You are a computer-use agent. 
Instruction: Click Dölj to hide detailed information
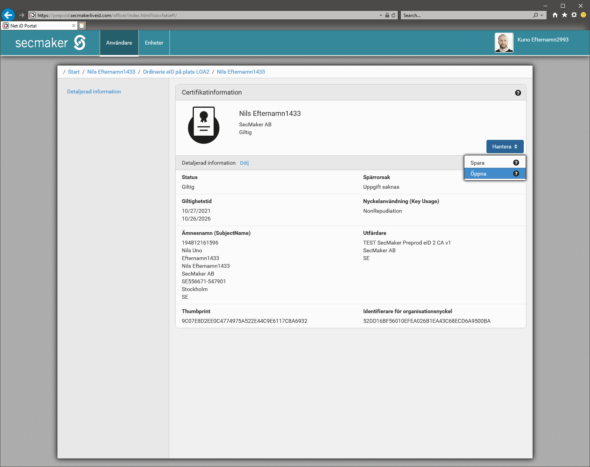244,163
